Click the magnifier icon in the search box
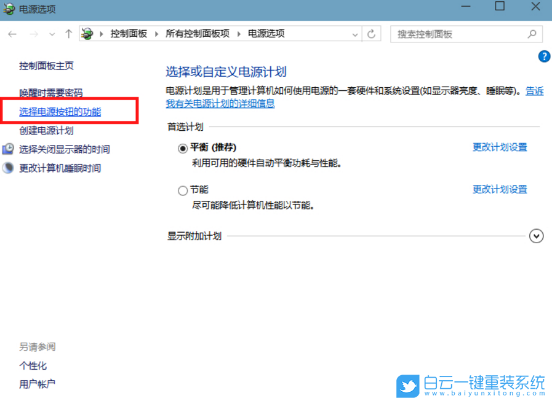552x401 pixels. [533, 34]
